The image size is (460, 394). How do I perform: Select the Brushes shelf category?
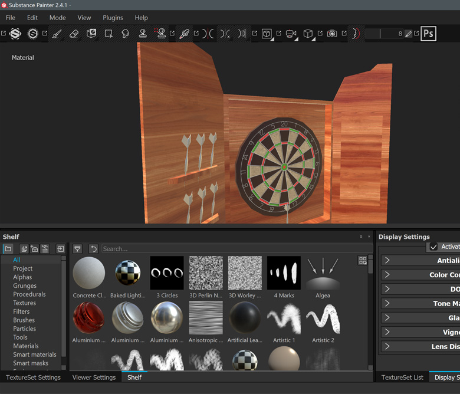click(24, 320)
